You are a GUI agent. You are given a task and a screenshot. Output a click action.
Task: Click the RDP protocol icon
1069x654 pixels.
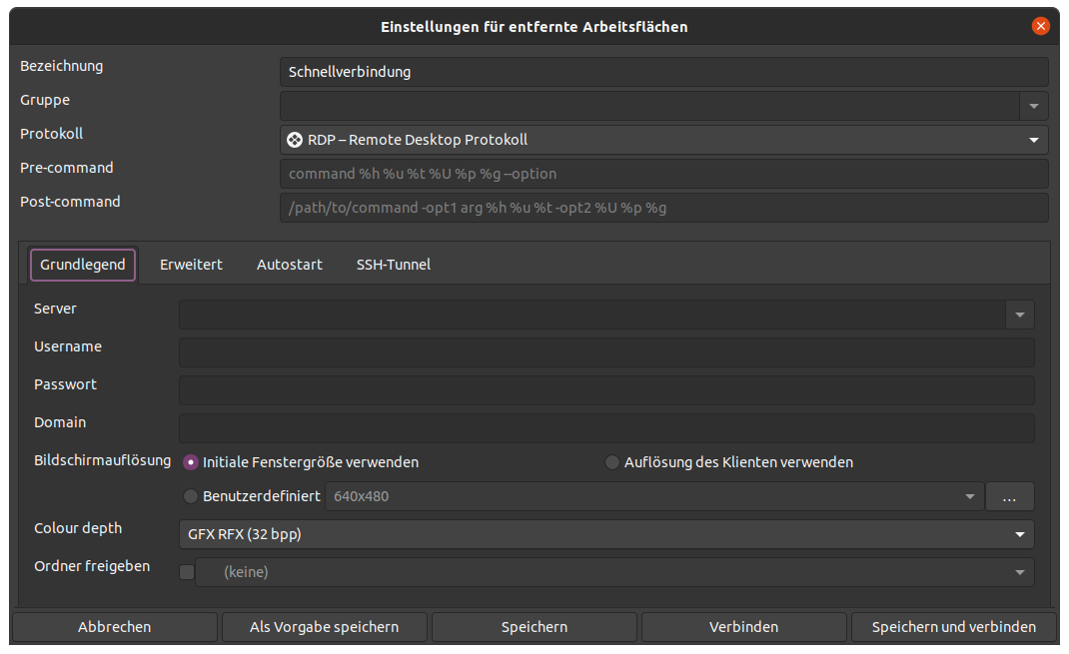point(295,140)
